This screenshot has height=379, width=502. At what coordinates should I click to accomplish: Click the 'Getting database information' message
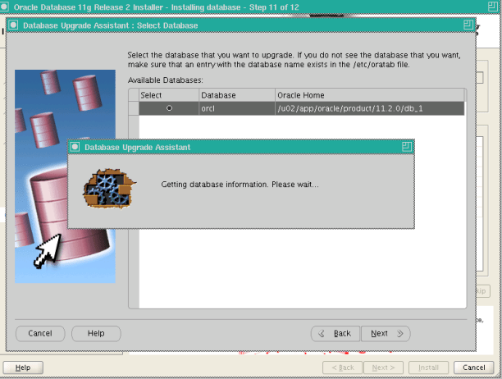click(240, 185)
